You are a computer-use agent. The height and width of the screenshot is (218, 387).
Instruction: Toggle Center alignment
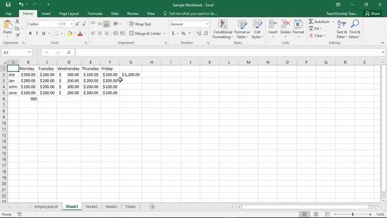click(100, 33)
